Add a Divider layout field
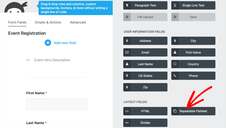The height and width of the screenshot is (128, 226). click(x=145, y=123)
